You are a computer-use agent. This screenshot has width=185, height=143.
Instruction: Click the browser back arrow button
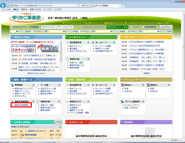[4, 5]
